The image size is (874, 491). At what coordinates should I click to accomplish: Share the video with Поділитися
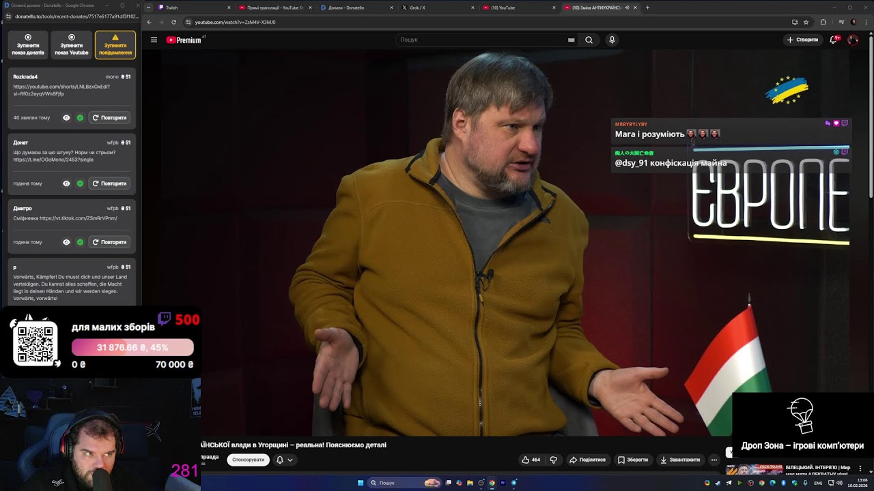(x=587, y=460)
